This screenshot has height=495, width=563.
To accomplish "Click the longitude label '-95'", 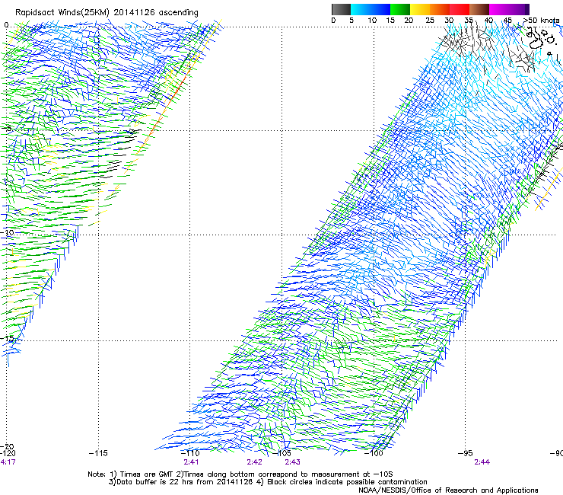I will pyautogui.click(x=466, y=453).
